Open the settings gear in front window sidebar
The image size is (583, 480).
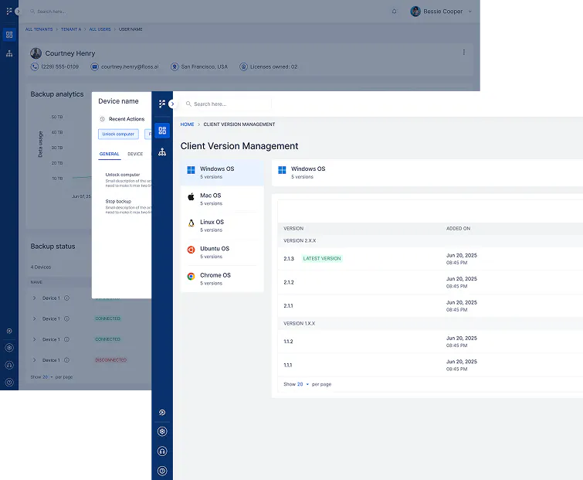[162, 431]
